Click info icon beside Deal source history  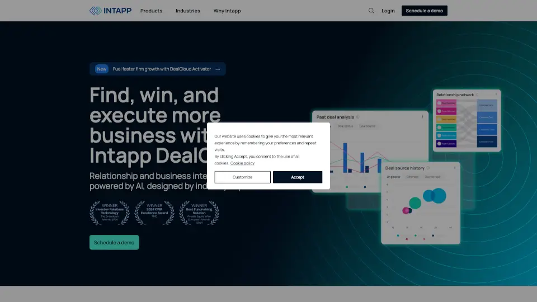click(428, 168)
